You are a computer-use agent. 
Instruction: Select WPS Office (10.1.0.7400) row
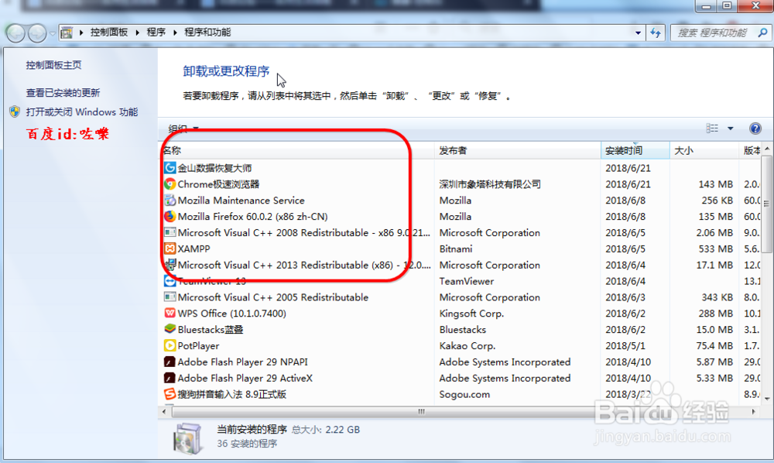(x=232, y=314)
